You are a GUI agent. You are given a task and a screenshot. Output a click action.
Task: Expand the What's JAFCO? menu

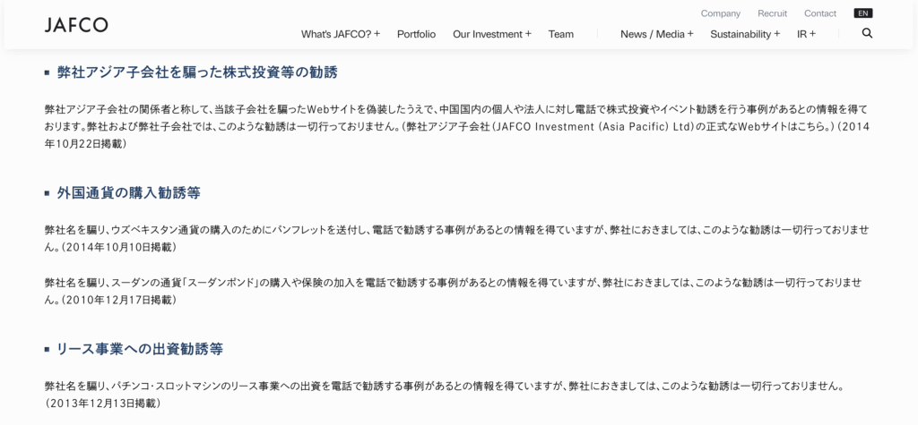point(341,34)
